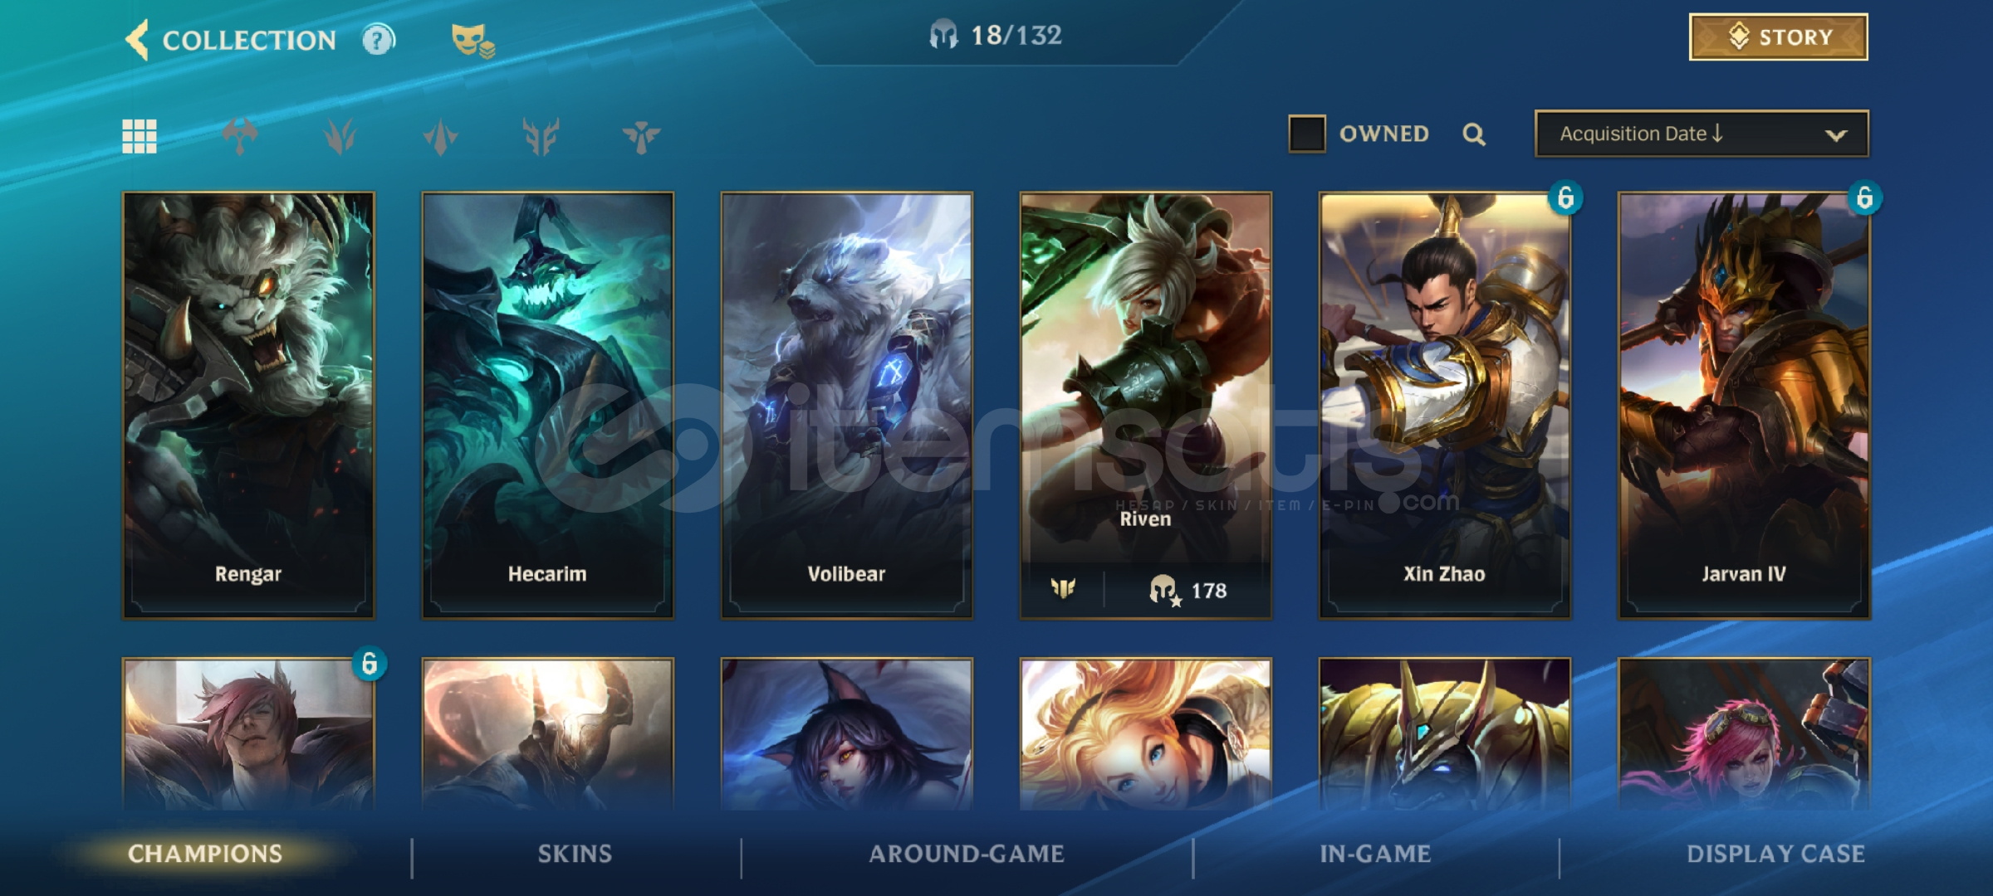
Task: Enable the Owned checkbox
Action: [x=1306, y=134]
